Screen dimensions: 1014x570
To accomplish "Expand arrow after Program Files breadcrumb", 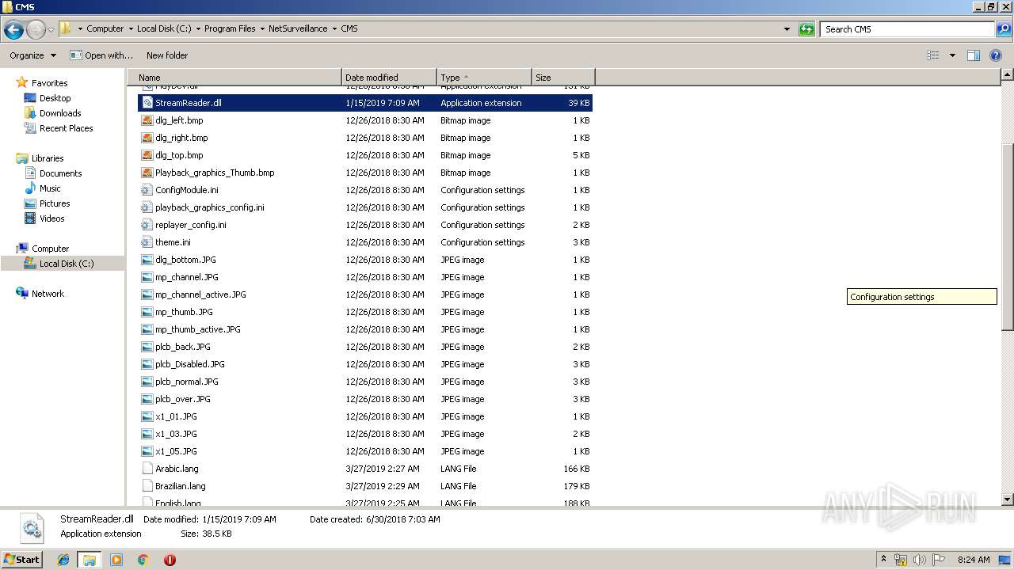I will click(x=262, y=28).
